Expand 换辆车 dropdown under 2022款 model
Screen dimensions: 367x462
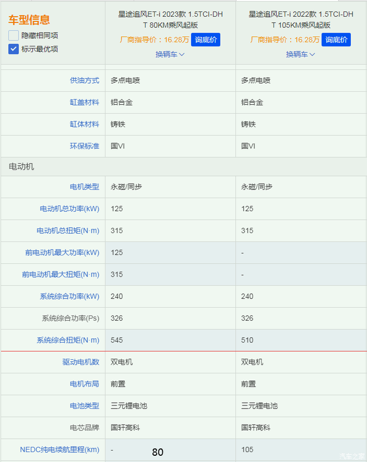coord(300,54)
